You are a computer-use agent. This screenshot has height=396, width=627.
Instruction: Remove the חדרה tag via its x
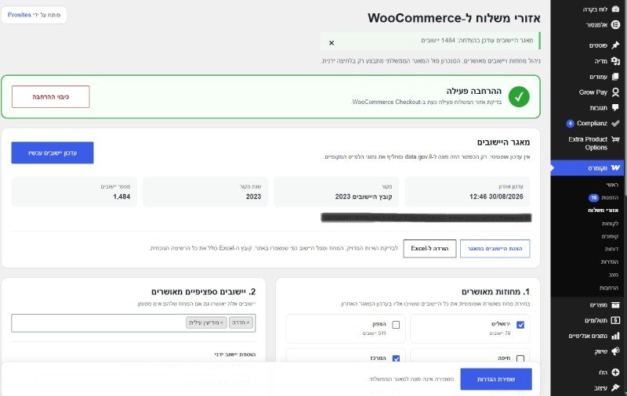[x=248, y=322]
